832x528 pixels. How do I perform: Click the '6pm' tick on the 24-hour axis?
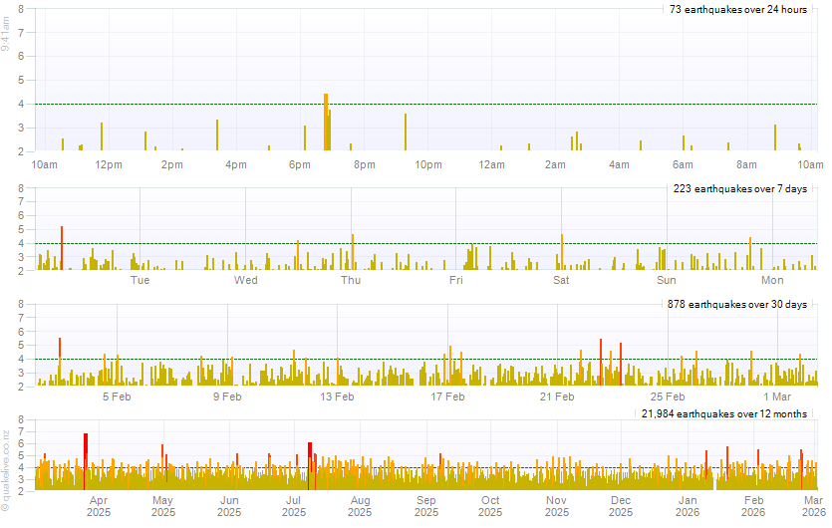pyautogui.click(x=300, y=163)
